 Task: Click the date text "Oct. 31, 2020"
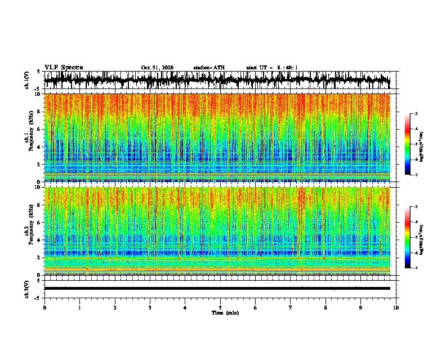tap(157, 68)
